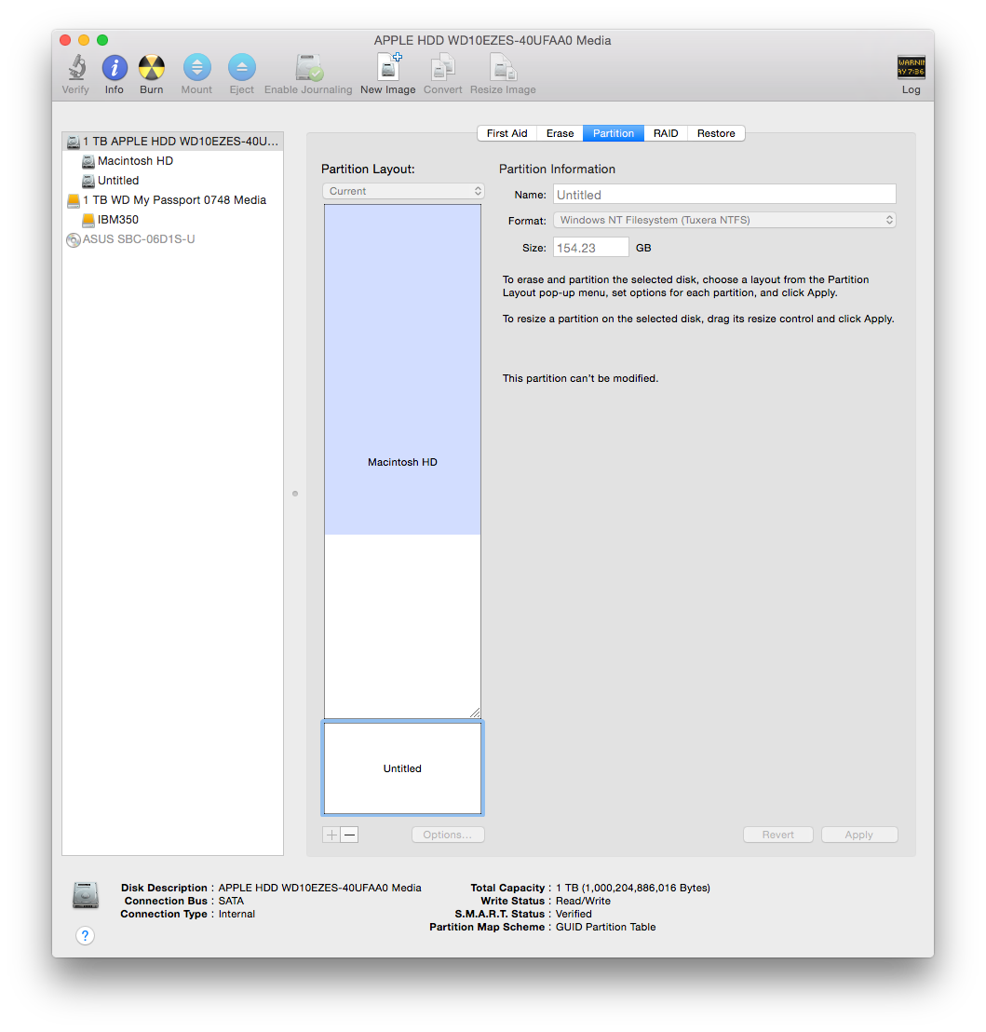The height and width of the screenshot is (1032, 986).
Task: Switch to the First Aid tab
Action: pos(507,133)
